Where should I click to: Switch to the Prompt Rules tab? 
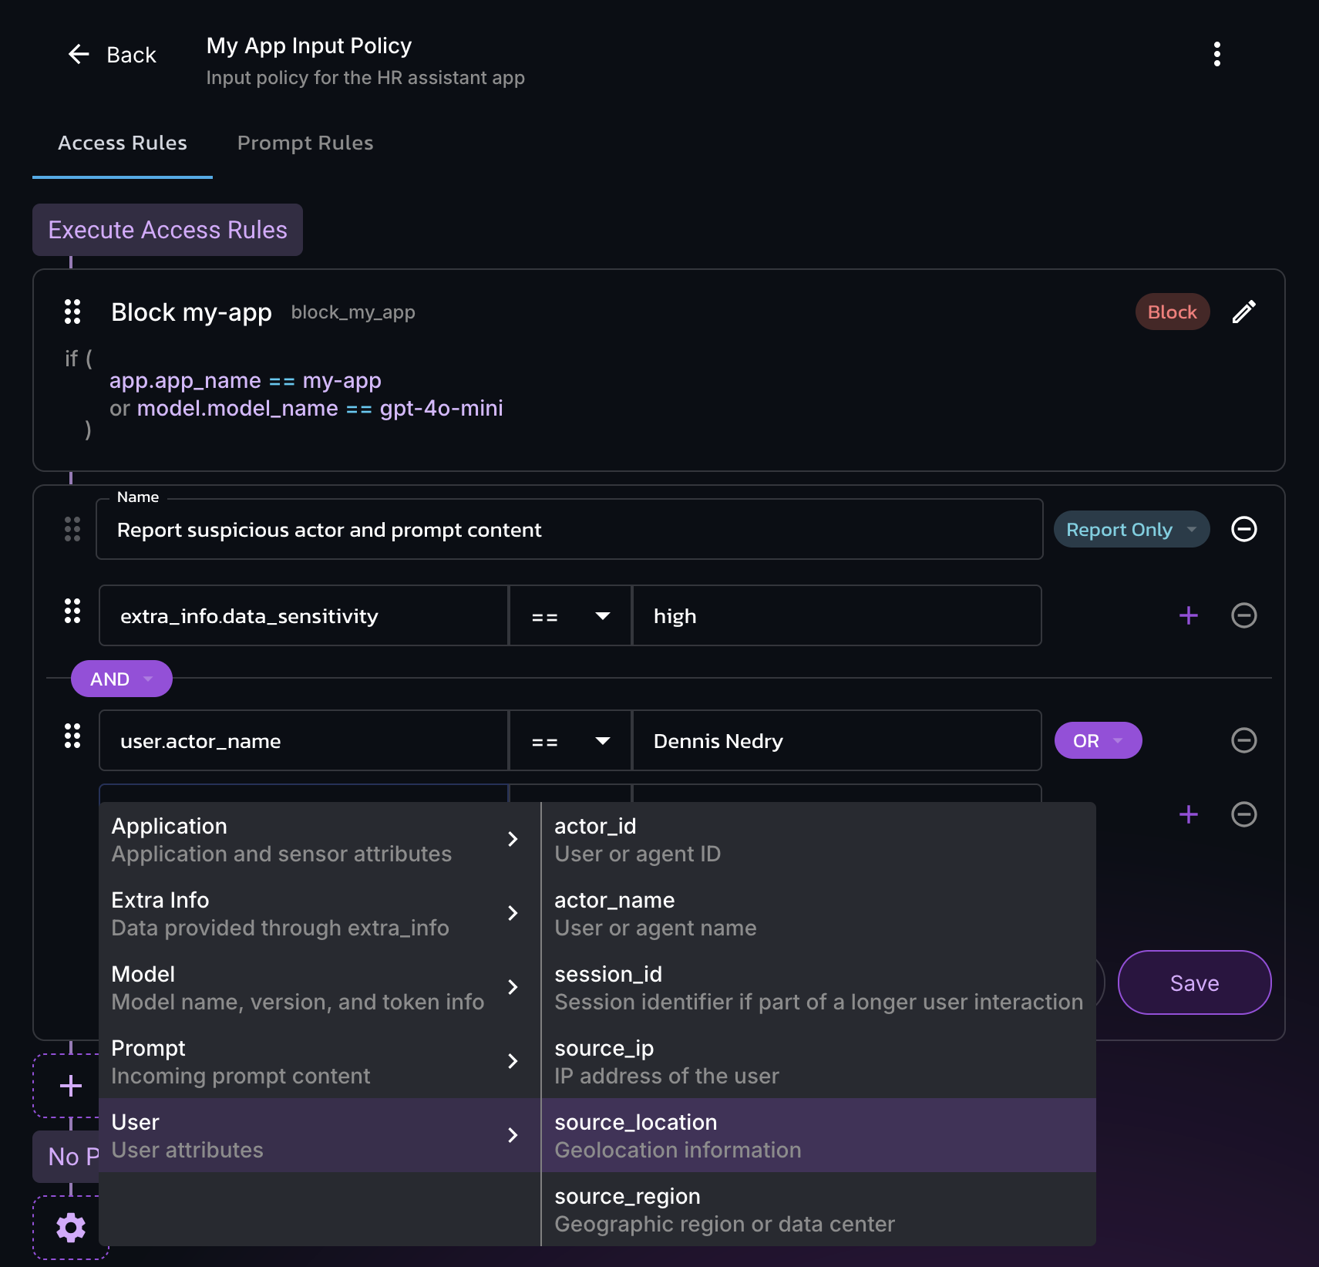coord(305,143)
